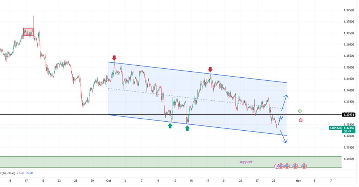This screenshot has width=359, height=187.
Task: Select the green circle marker
Action: [300, 111]
